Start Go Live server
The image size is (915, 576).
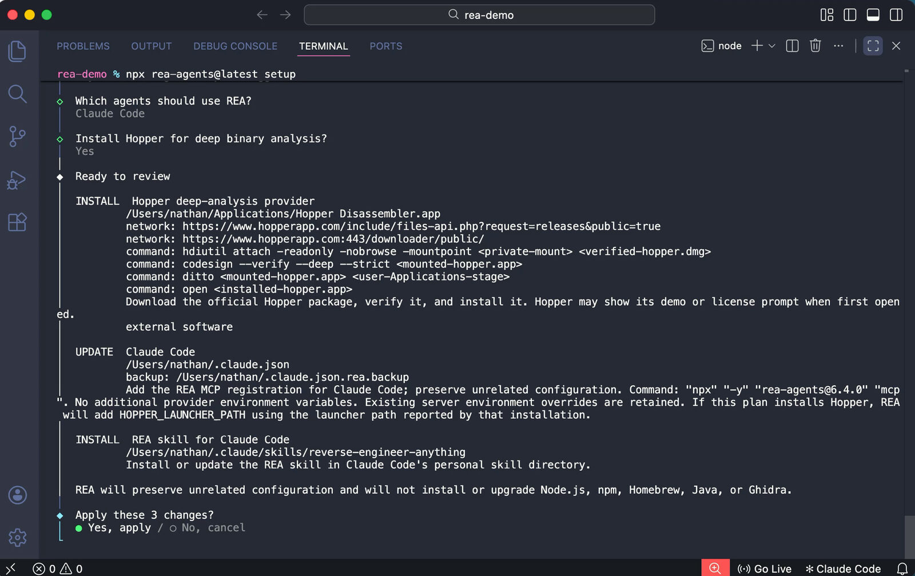pos(765,569)
